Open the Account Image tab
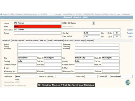The image size is (135, 101). click(x=80, y=40)
